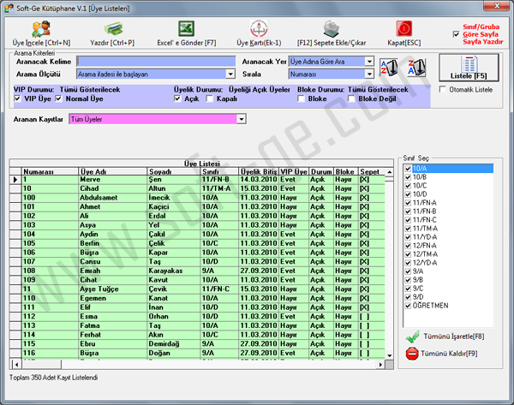Click the Kapat red power icon
The image size is (514, 405).
click(403, 28)
